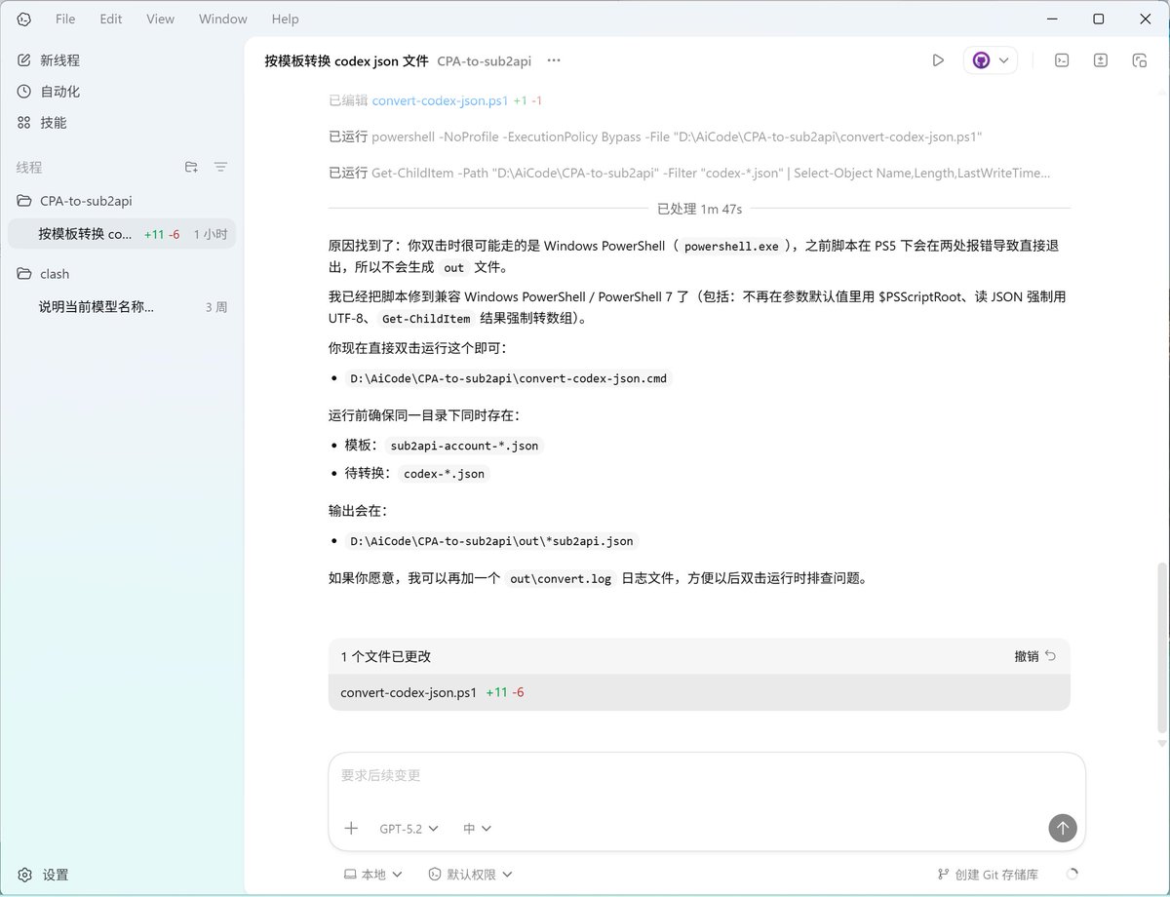Click the filter icon beside 线程
Screen dimensions: 1170x897
tap(220, 167)
